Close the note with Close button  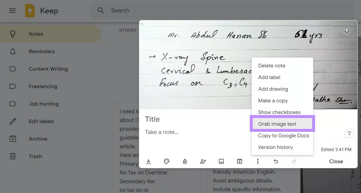click(336, 161)
